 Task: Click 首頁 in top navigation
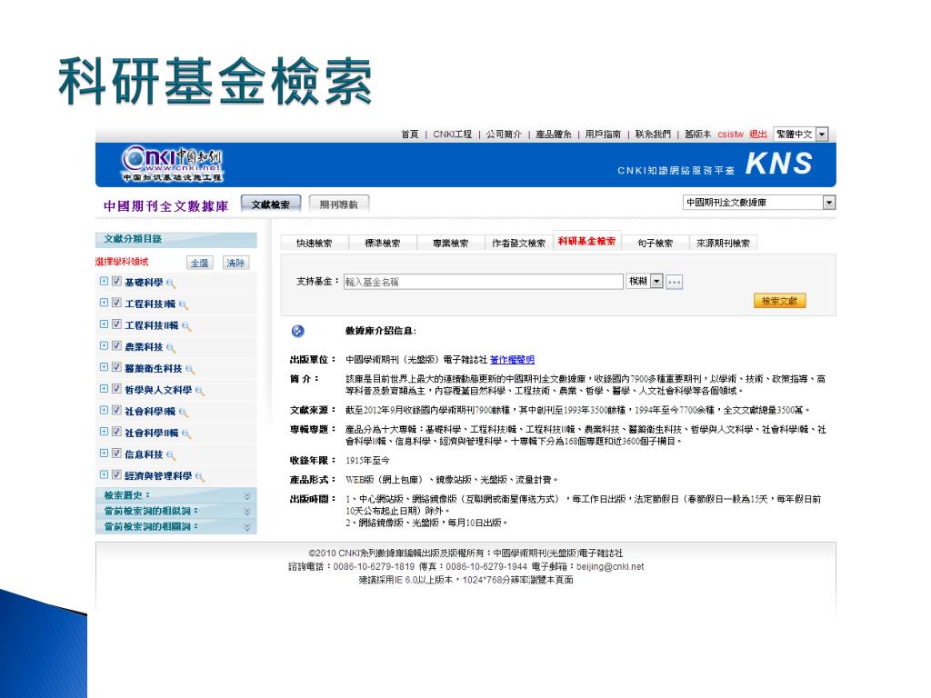(410, 135)
